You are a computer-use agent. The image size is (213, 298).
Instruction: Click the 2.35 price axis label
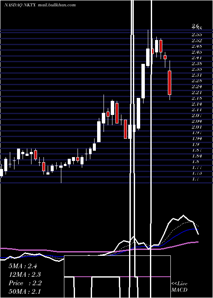[197, 69]
